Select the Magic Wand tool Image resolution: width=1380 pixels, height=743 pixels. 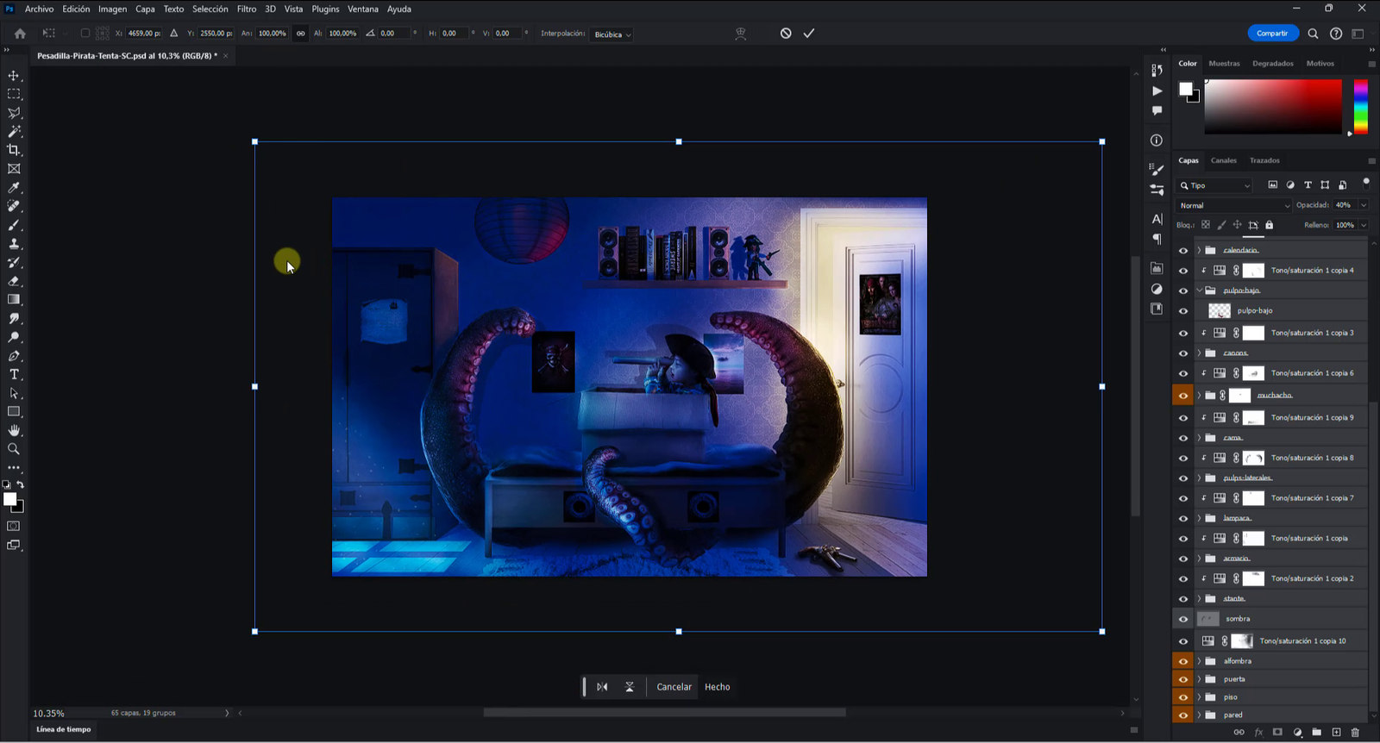coord(14,132)
